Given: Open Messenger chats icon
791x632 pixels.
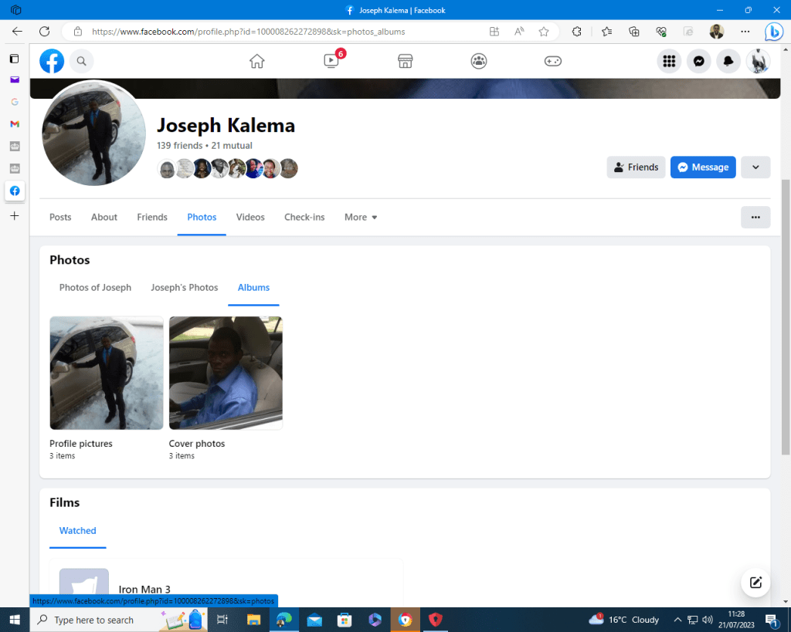Looking at the screenshot, I should pyautogui.click(x=699, y=62).
